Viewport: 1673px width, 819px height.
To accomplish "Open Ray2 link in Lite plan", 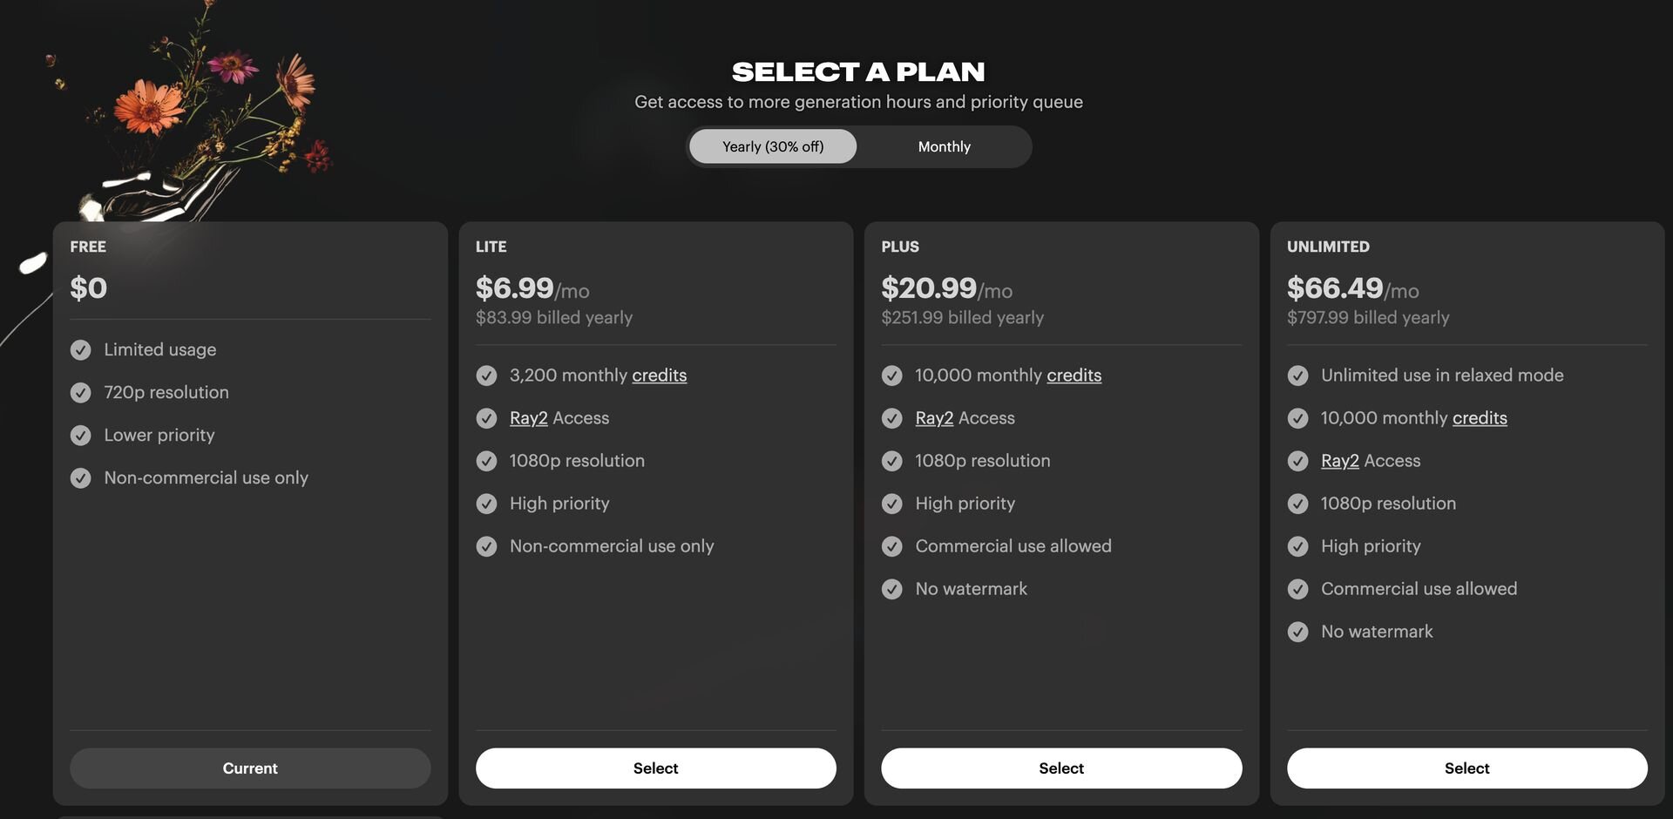I will click(528, 418).
